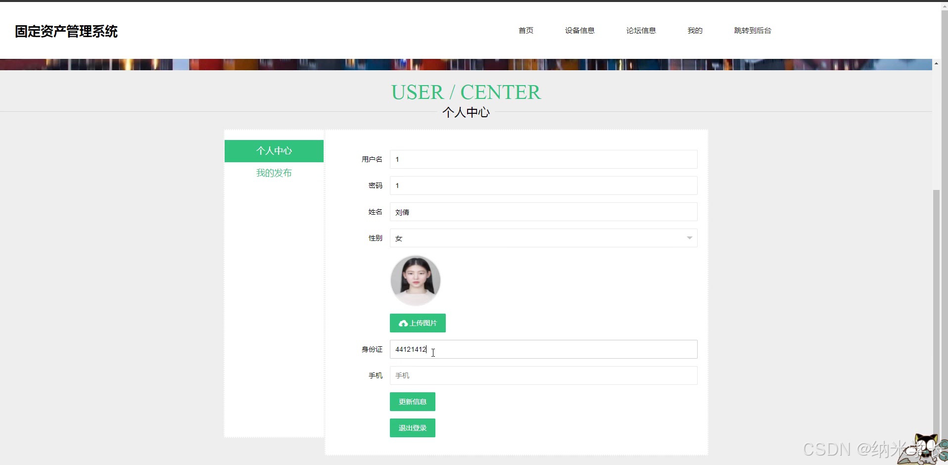This screenshot has height=465, width=948.
Task: Click the 退出登录 logout button
Action: 412,428
